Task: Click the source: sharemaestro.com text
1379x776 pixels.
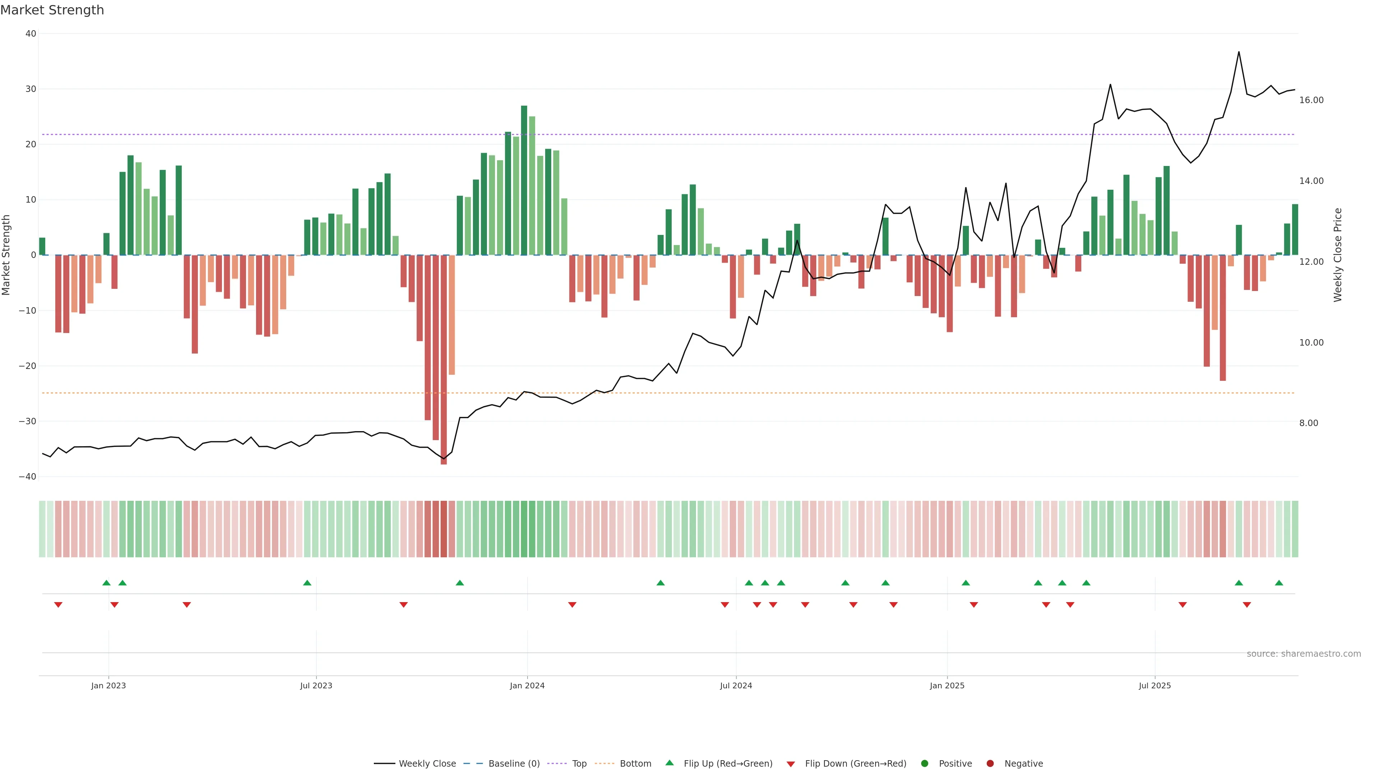Action: point(1304,654)
